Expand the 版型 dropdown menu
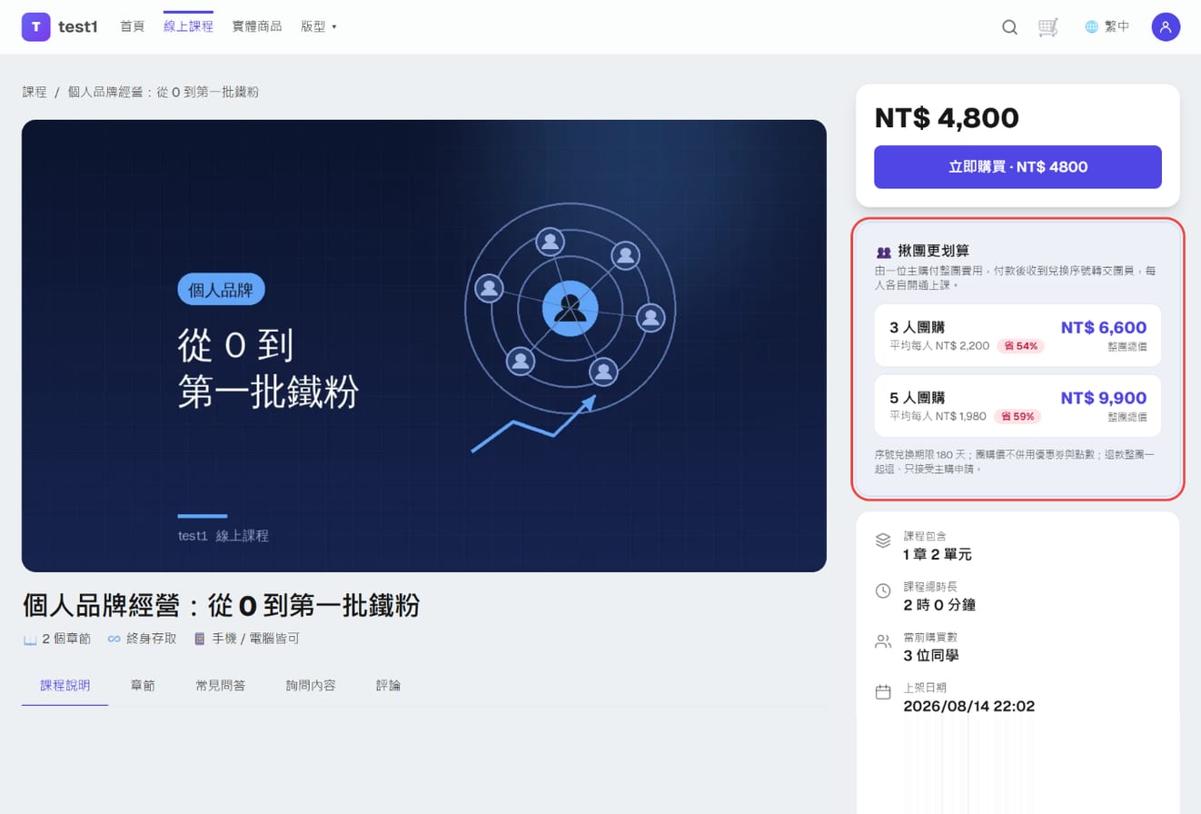 tap(319, 27)
